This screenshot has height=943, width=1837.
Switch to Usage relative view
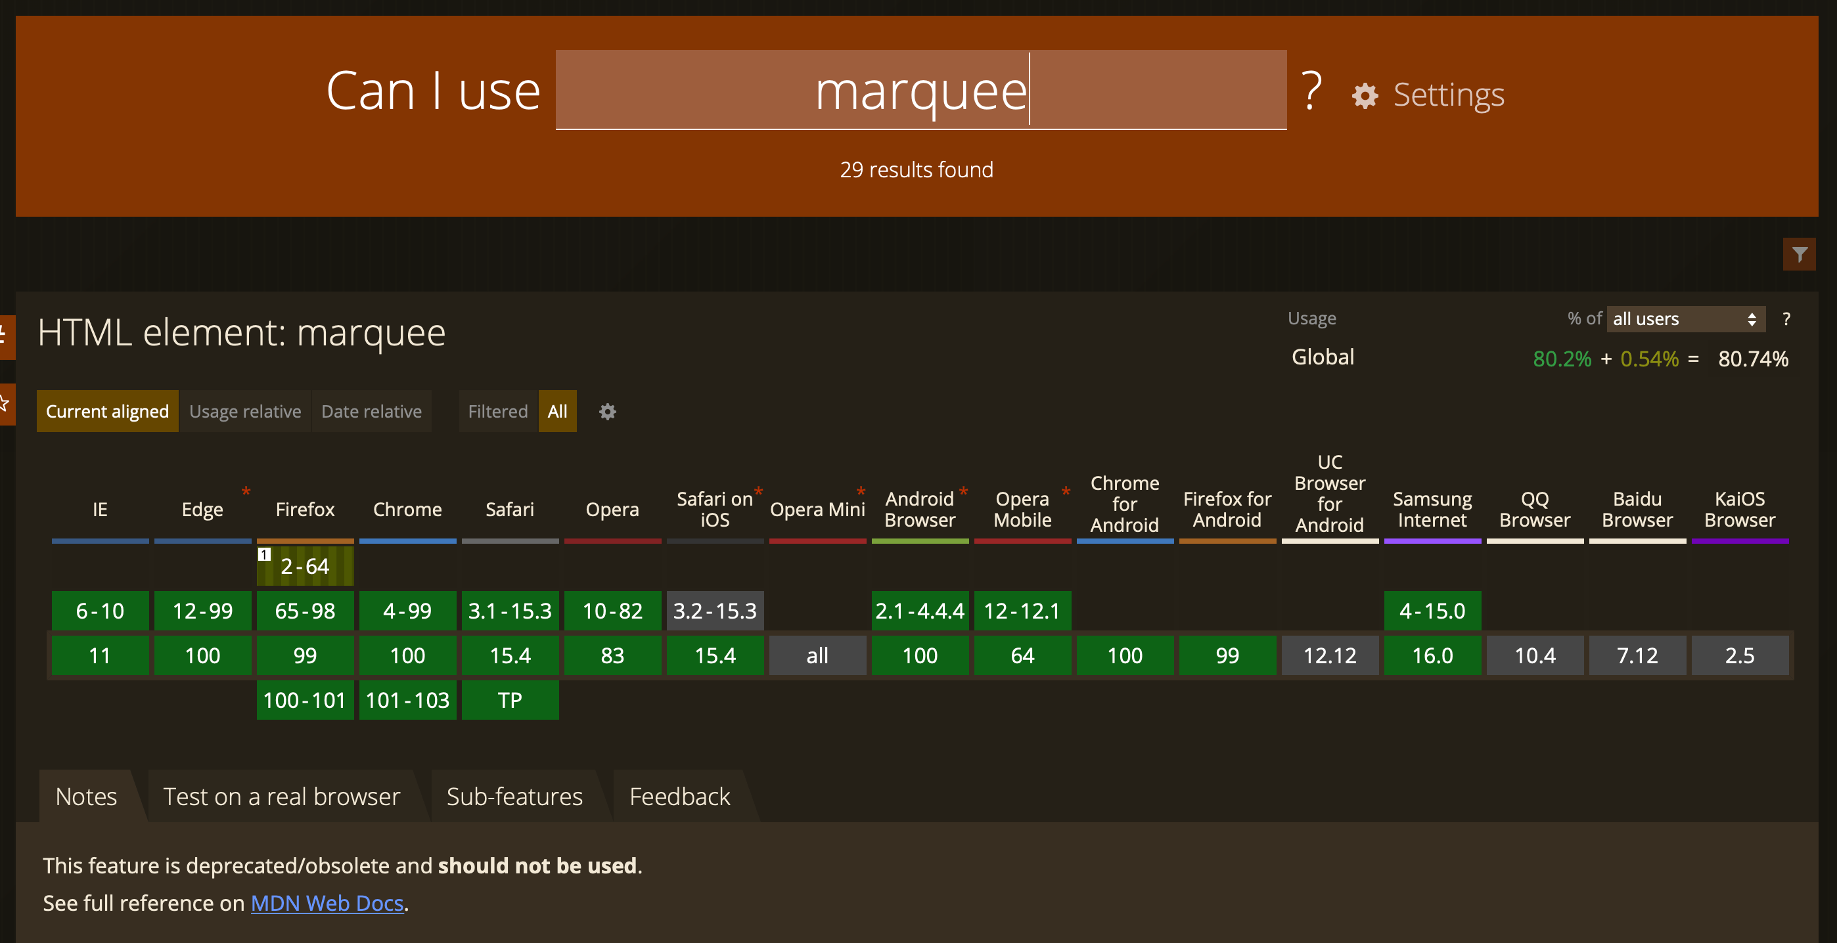click(244, 411)
